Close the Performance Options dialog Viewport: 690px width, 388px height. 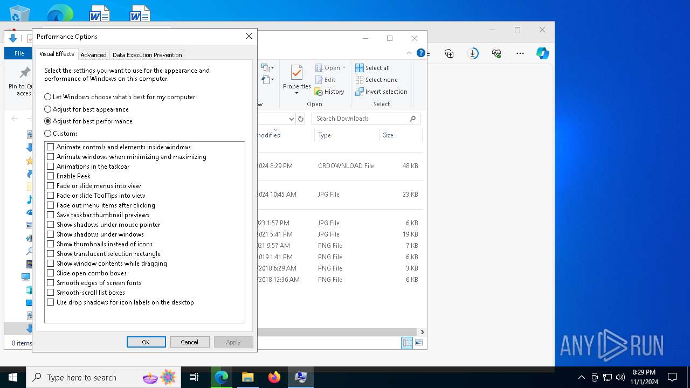coord(249,36)
